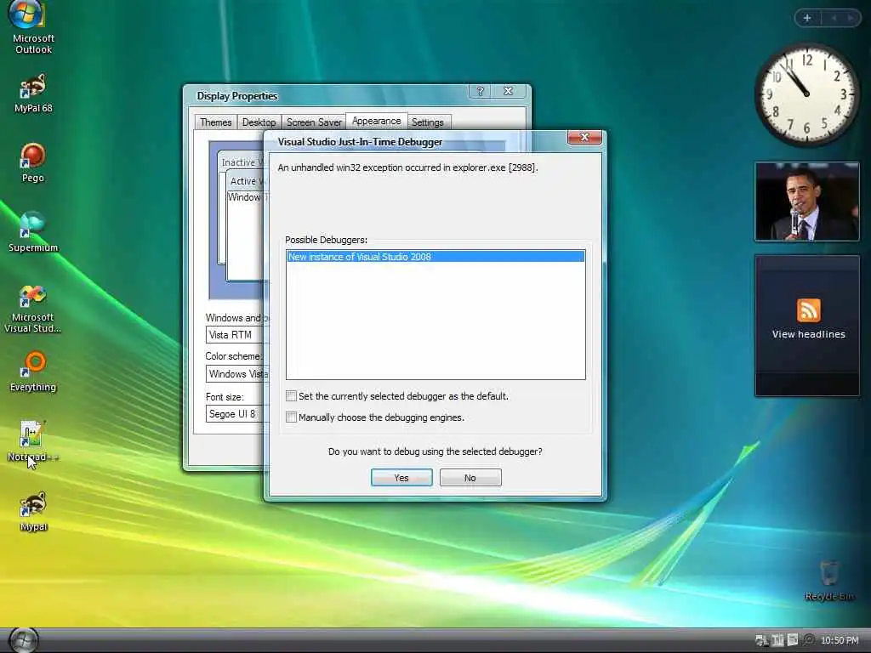Image resolution: width=871 pixels, height=653 pixels.
Task: Add a gadget with the sidebar plus button
Action: tap(807, 18)
